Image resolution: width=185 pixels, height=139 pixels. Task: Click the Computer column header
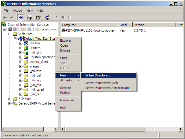(89, 25)
